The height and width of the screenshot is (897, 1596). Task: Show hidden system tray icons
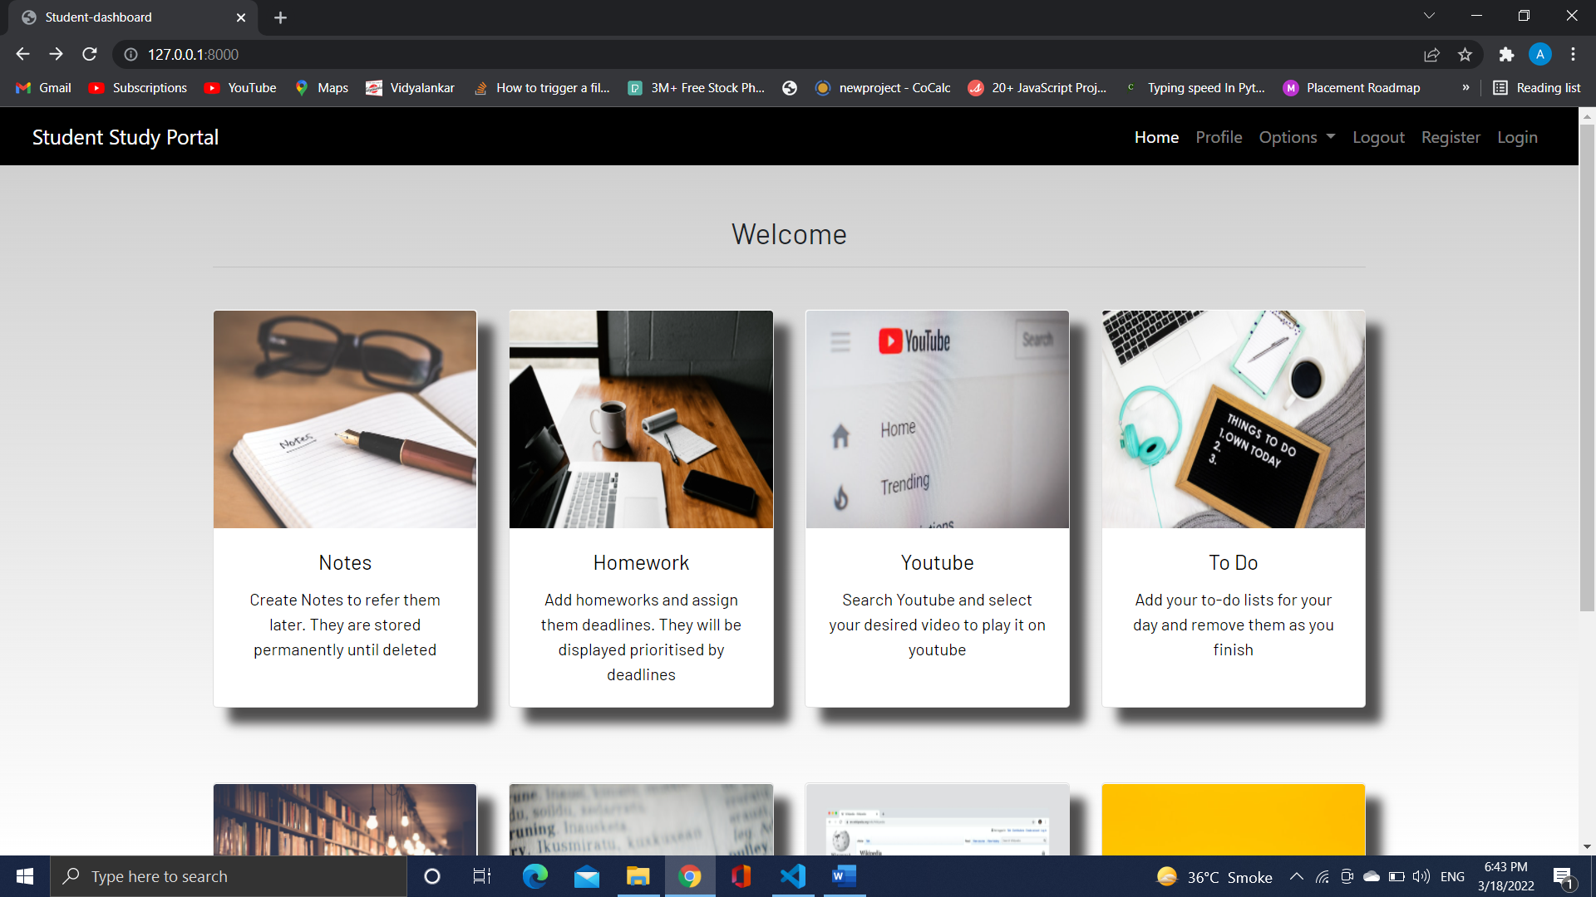click(1296, 876)
